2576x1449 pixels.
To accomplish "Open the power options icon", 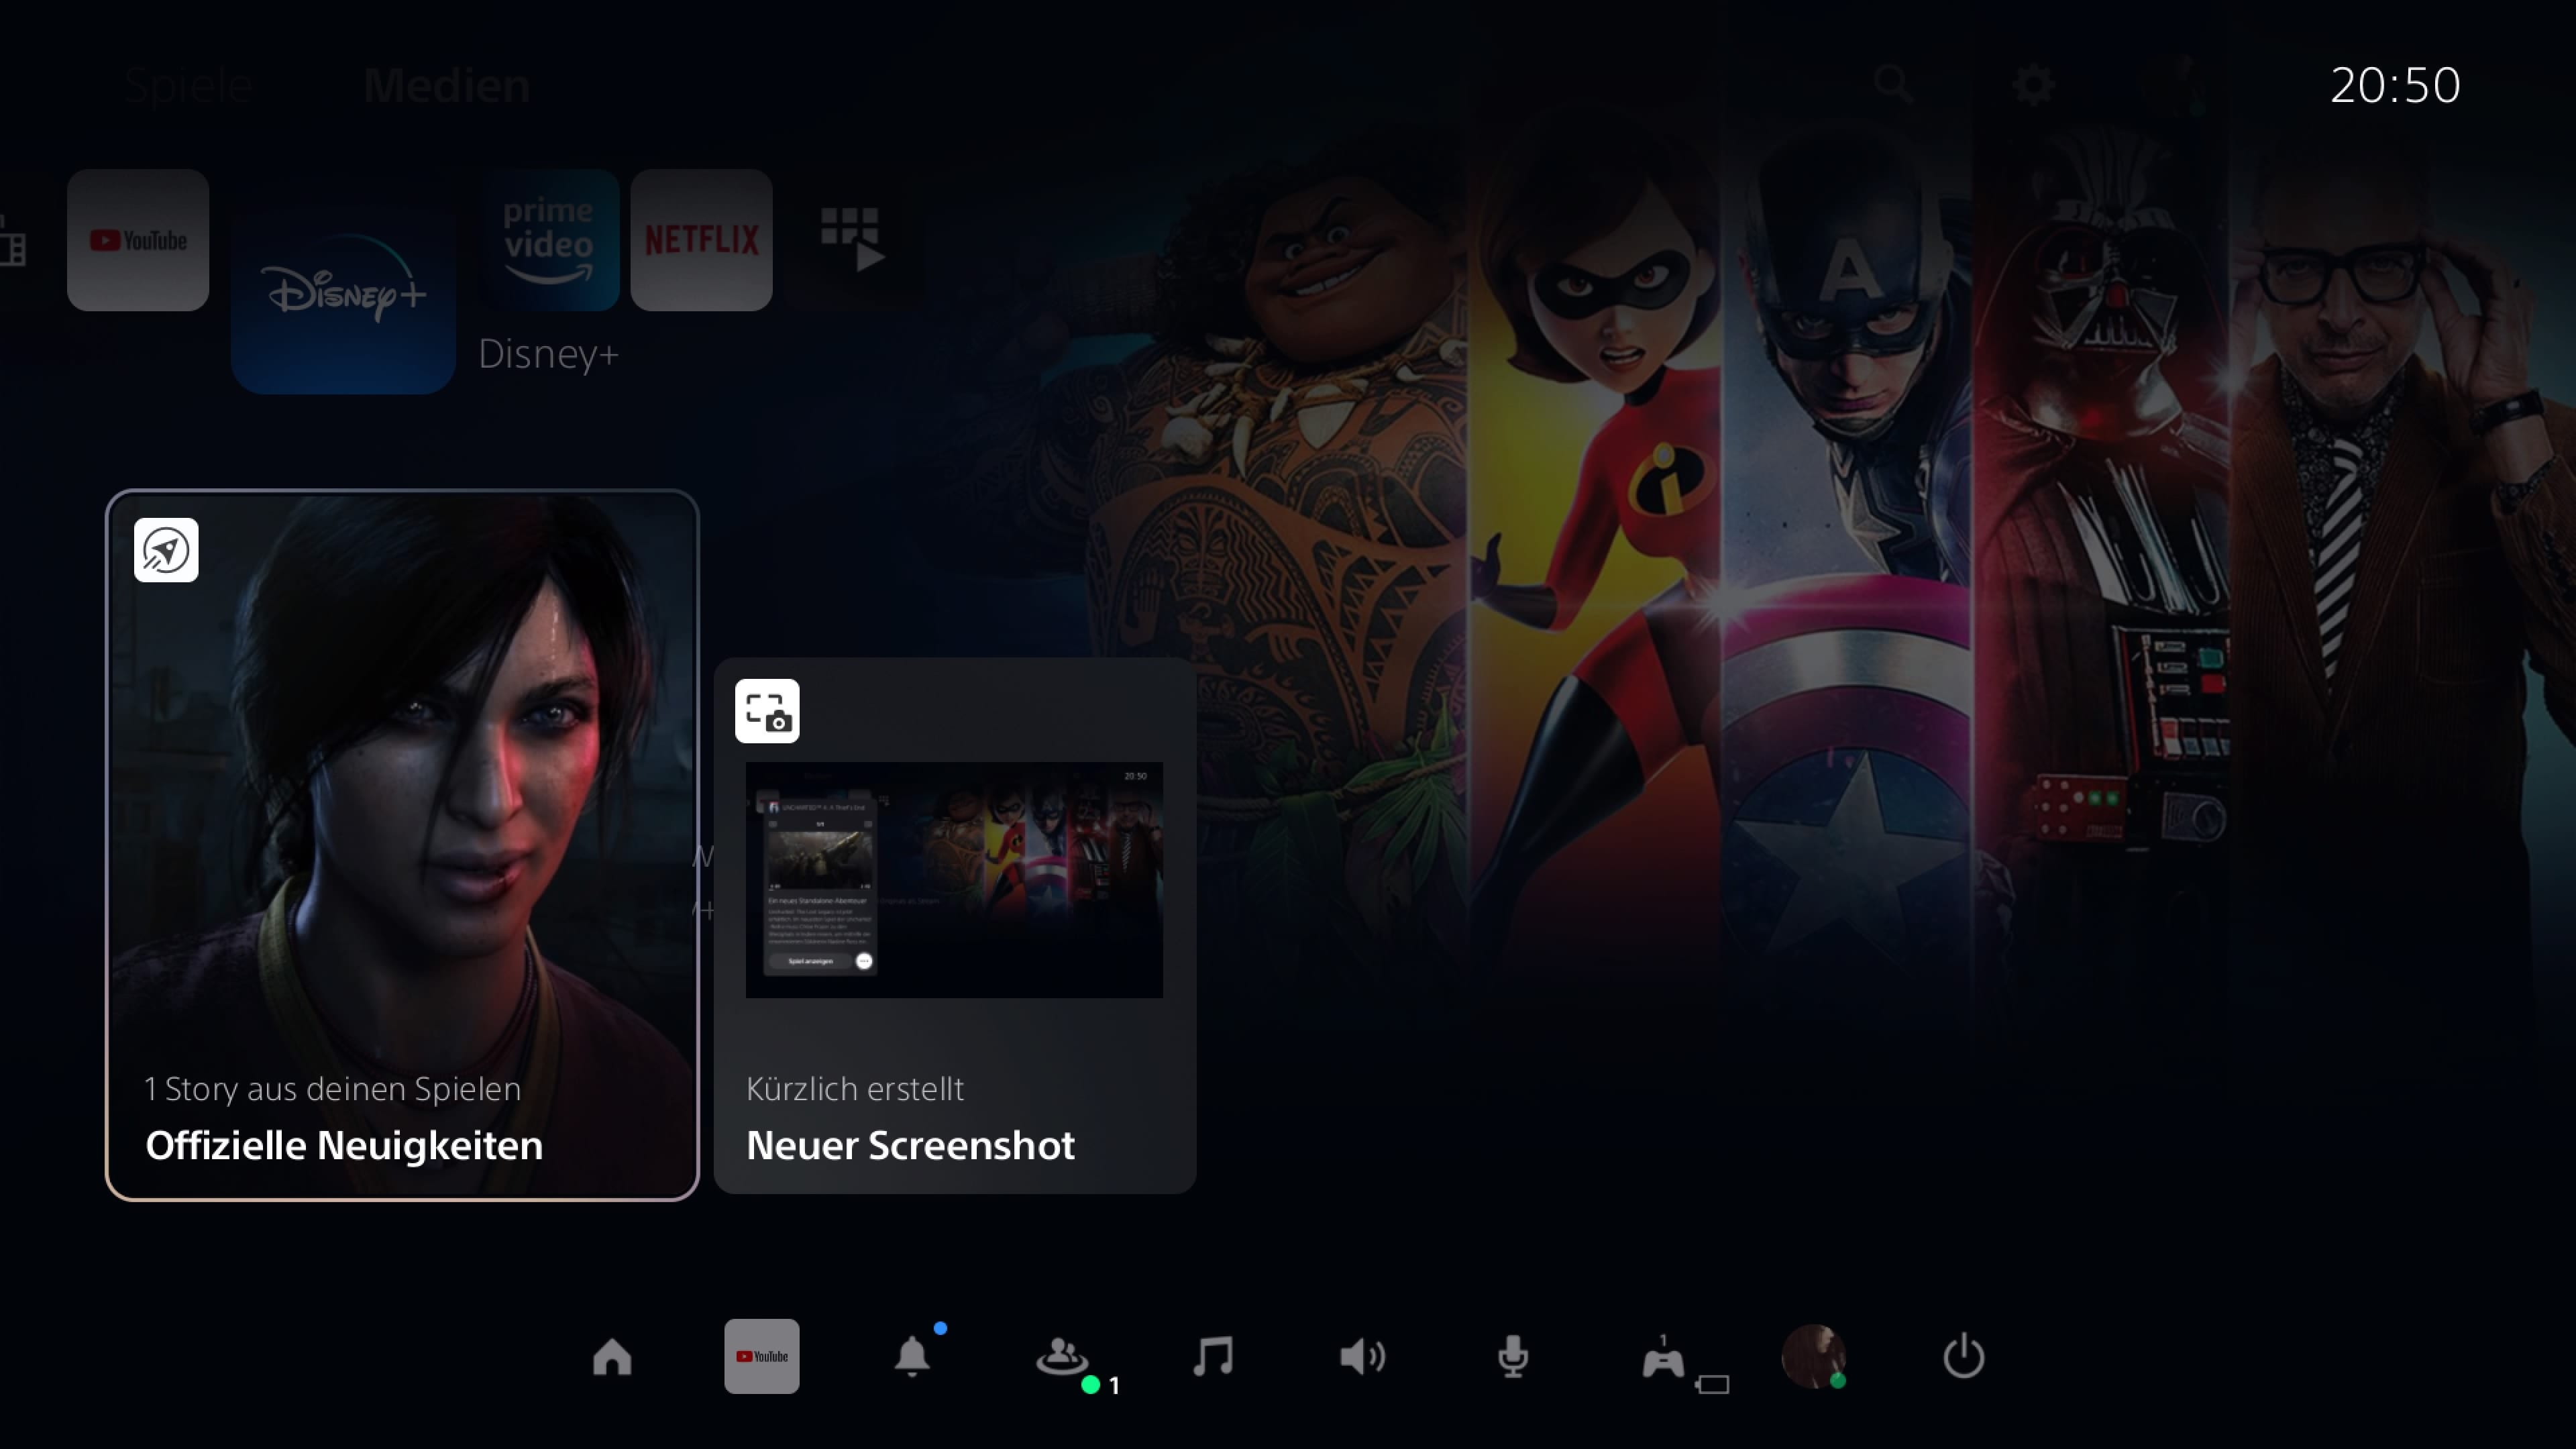I will [x=1963, y=1357].
